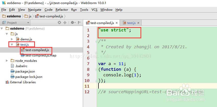Click on console.log(1); code line
This screenshot has height=107, width=217.
pos(122,75)
